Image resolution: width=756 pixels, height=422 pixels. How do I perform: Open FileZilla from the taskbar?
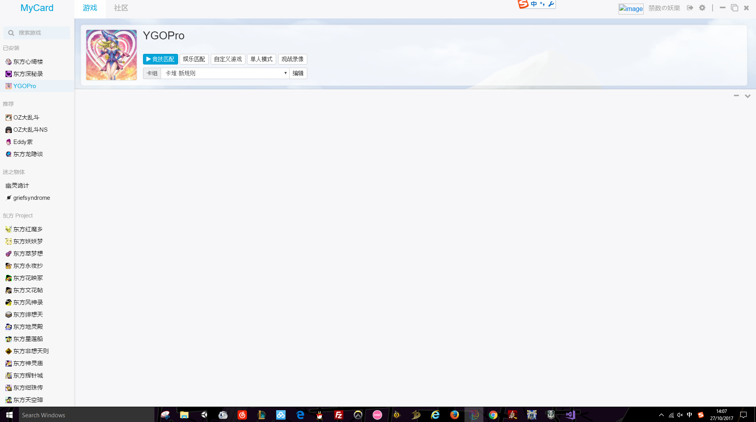[x=338, y=415]
